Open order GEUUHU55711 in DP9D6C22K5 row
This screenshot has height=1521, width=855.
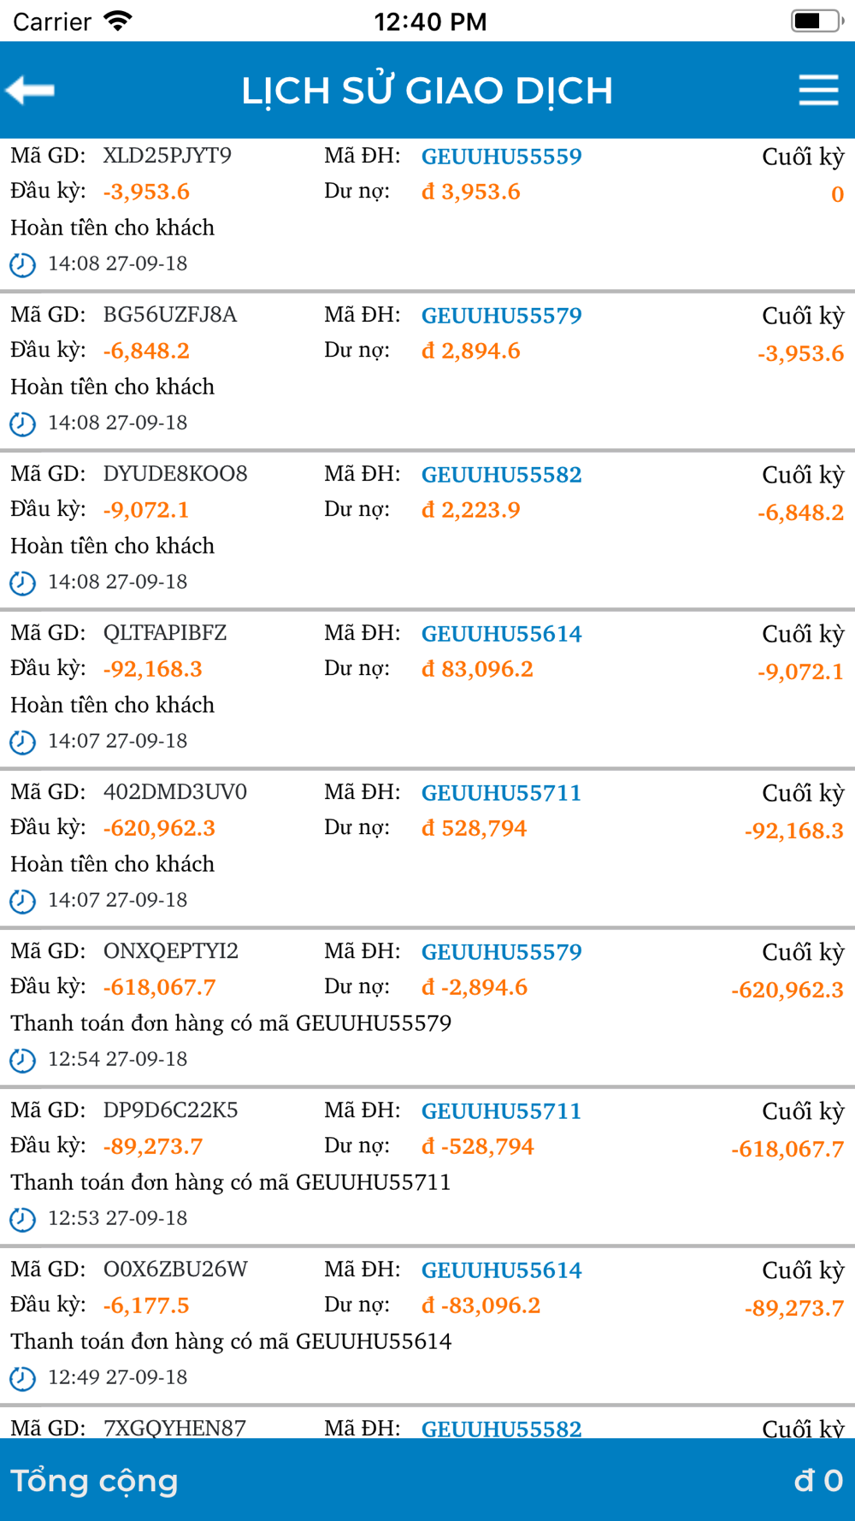pos(502,1111)
